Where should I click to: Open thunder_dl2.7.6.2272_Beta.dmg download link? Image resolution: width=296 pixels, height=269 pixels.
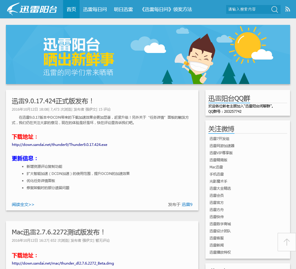(x=63, y=263)
